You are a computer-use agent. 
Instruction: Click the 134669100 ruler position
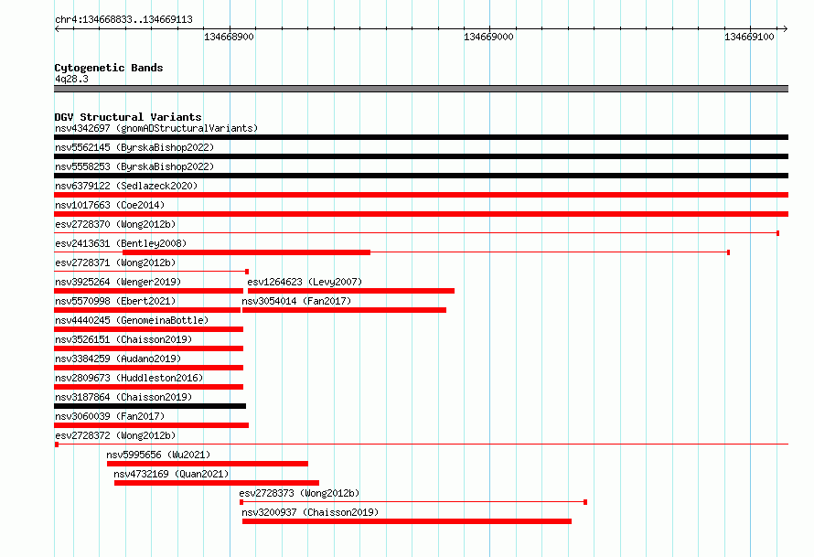749,37
